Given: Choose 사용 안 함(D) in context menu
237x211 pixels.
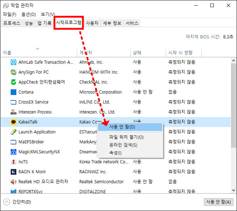Looking at the screenshot, I should coord(130,127).
